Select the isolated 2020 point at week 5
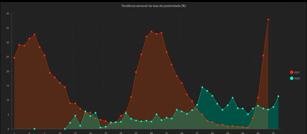This screenshot has width=307, height=134. (34, 129)
